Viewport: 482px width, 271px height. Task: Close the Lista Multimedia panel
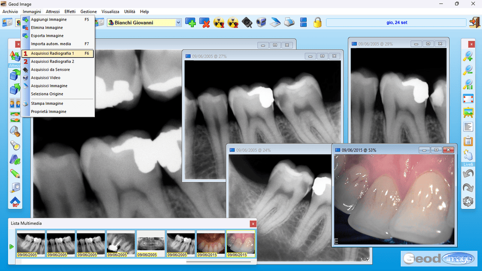[253, 224]
